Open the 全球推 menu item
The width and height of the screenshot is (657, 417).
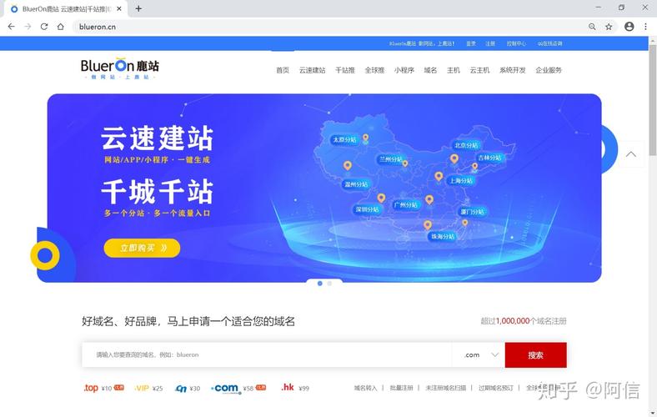tap(374, 70)
